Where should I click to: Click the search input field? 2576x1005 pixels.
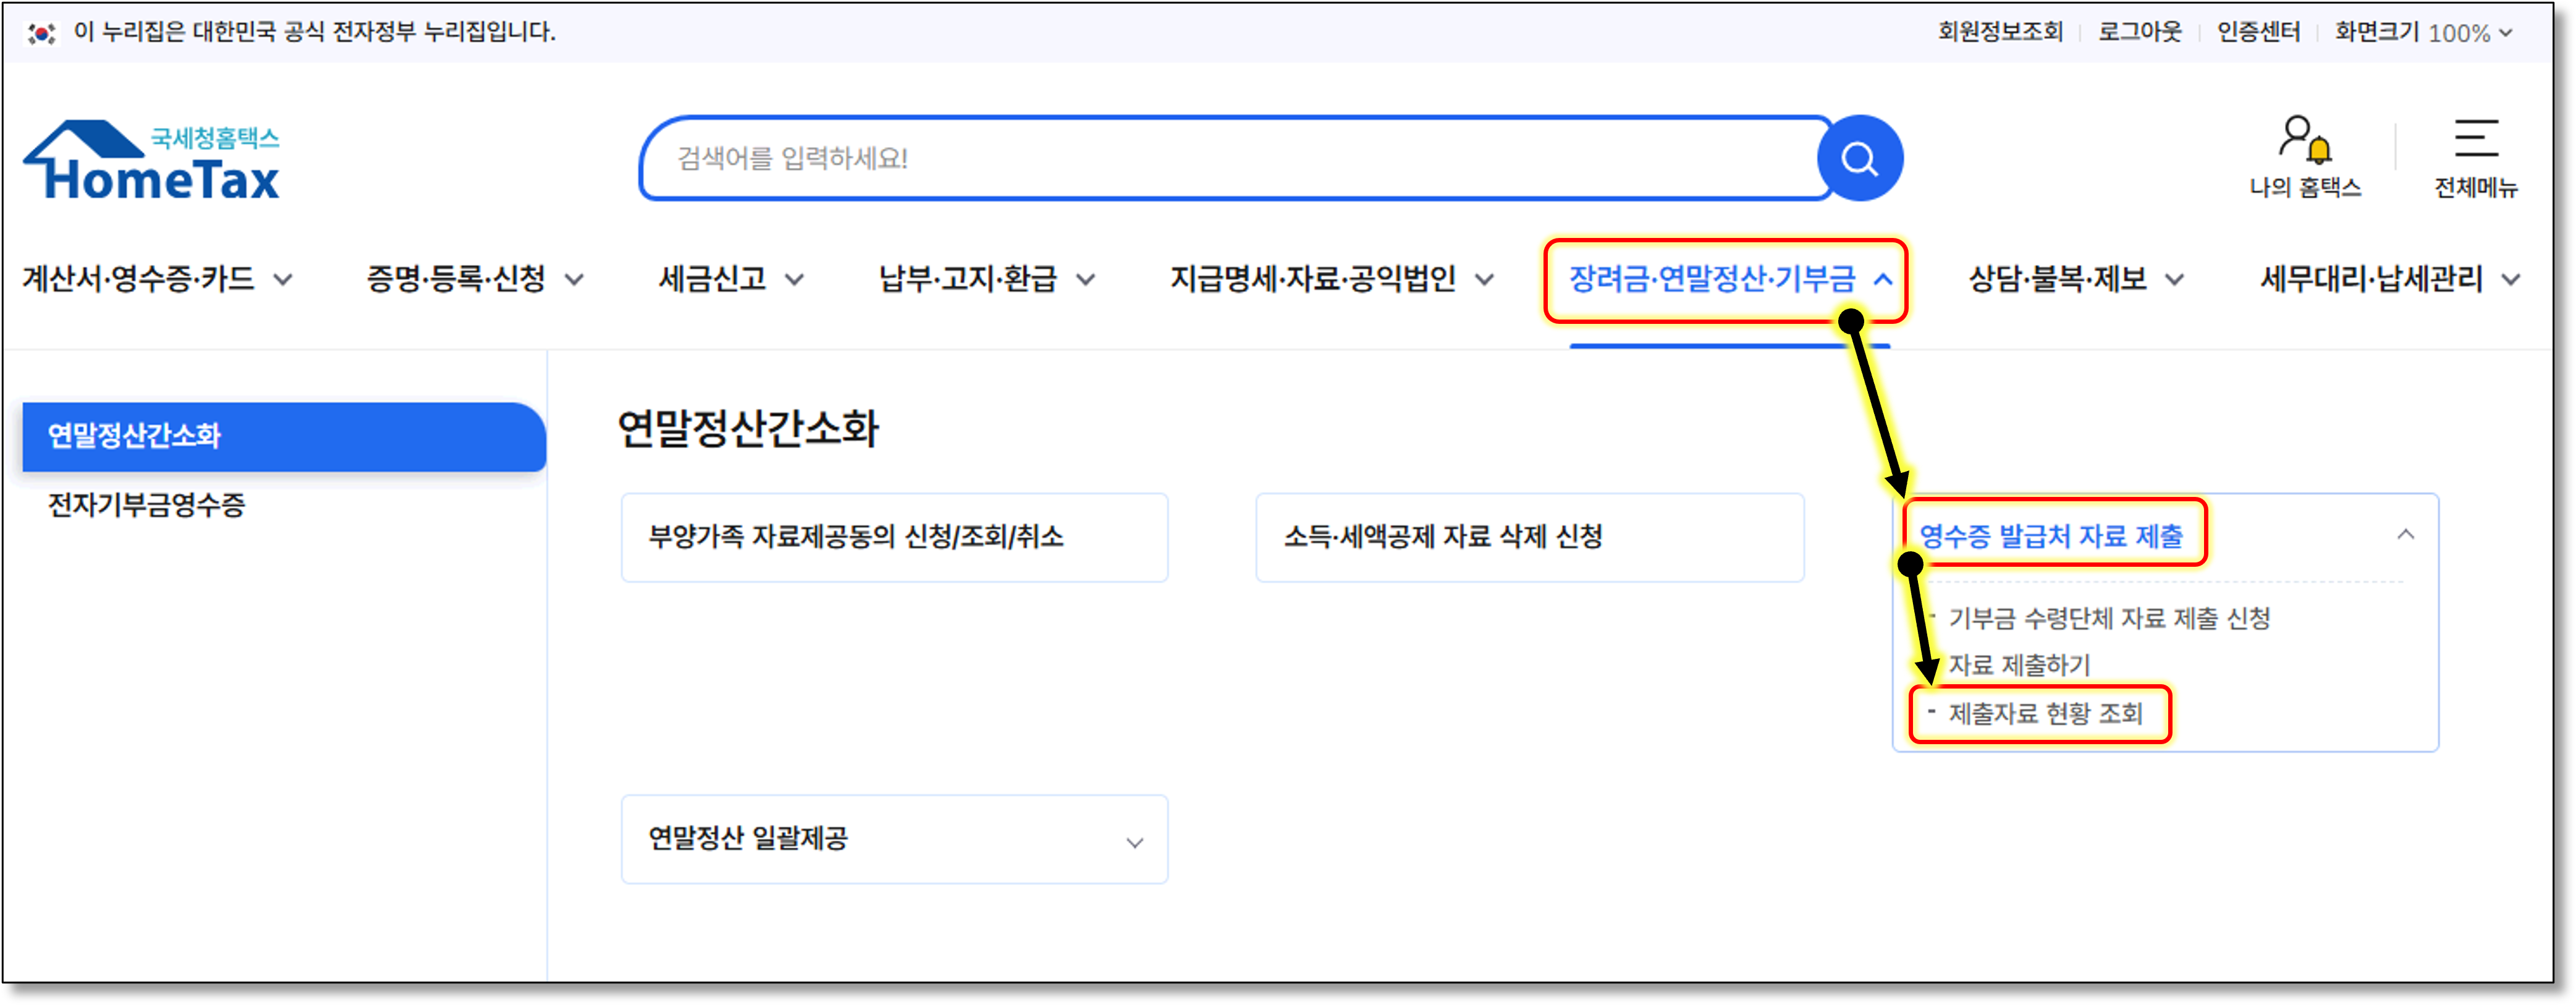1230,158
